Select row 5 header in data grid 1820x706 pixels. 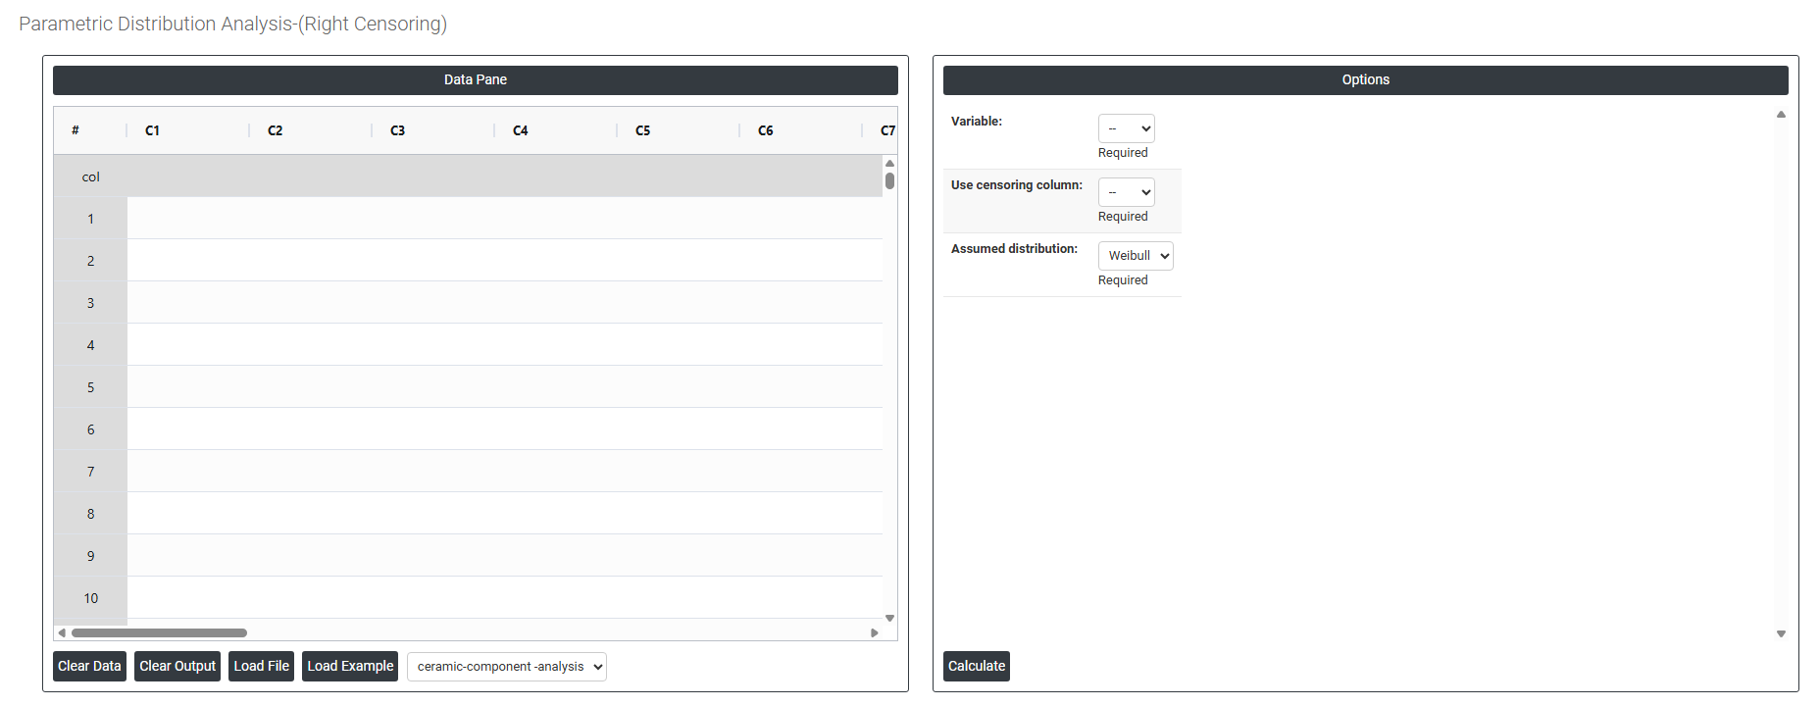[90, 387]
